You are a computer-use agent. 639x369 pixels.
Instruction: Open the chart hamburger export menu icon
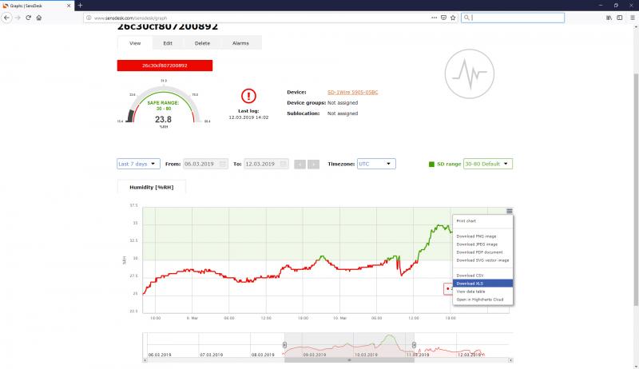point(509,211)
